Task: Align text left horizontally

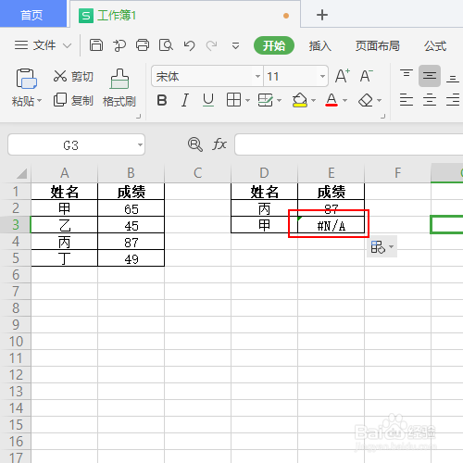Action: click(407, 100)
